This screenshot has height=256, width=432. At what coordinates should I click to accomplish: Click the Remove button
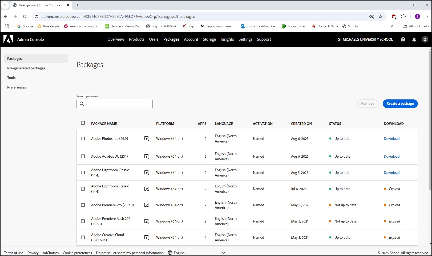coord(368,104)
